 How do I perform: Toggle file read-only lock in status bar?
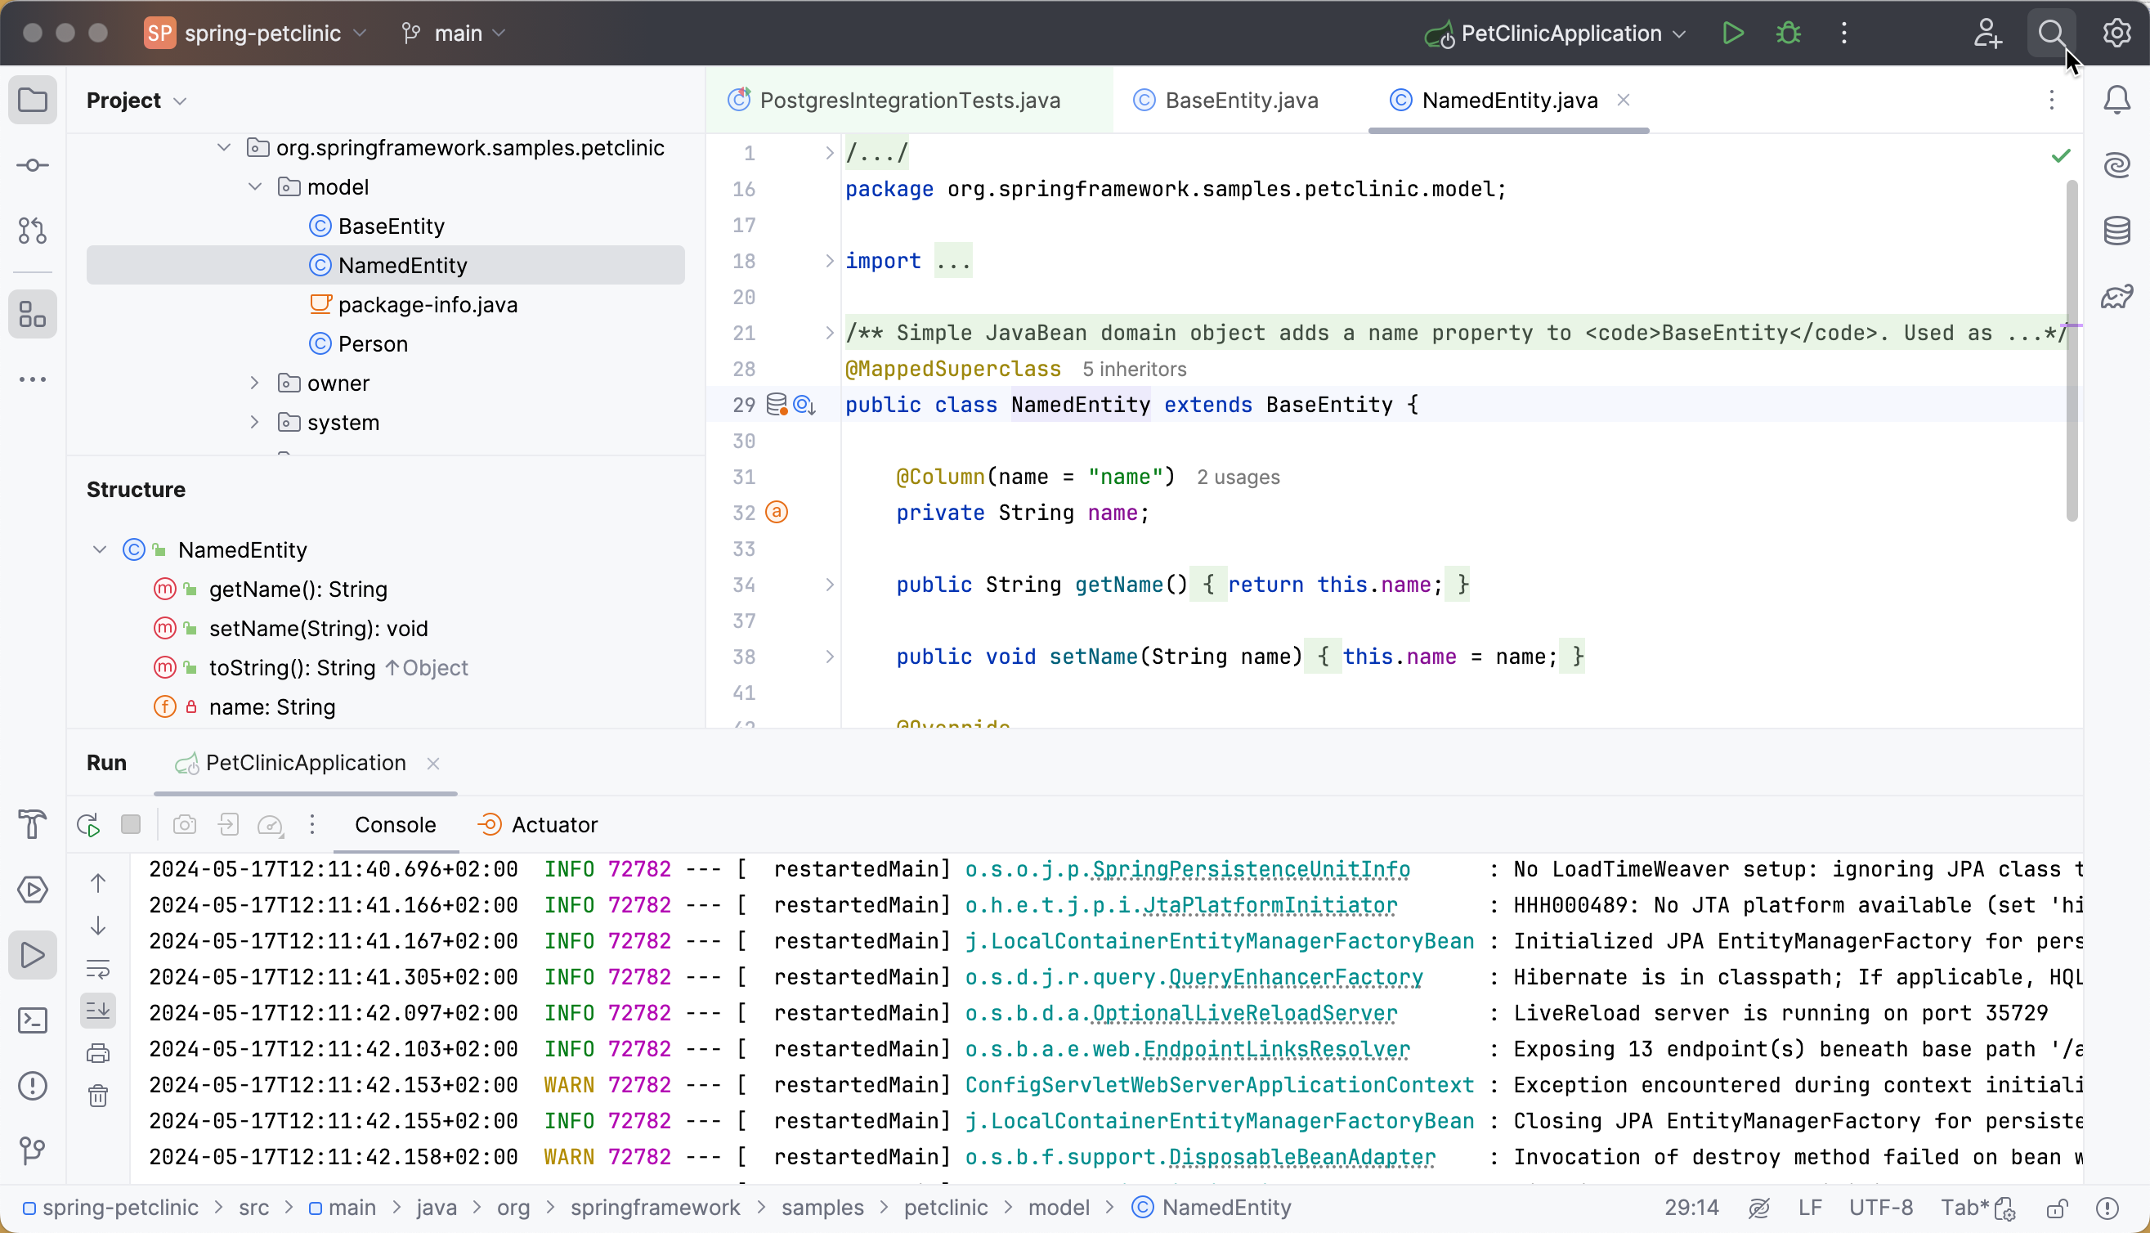pos(2058,1208)
